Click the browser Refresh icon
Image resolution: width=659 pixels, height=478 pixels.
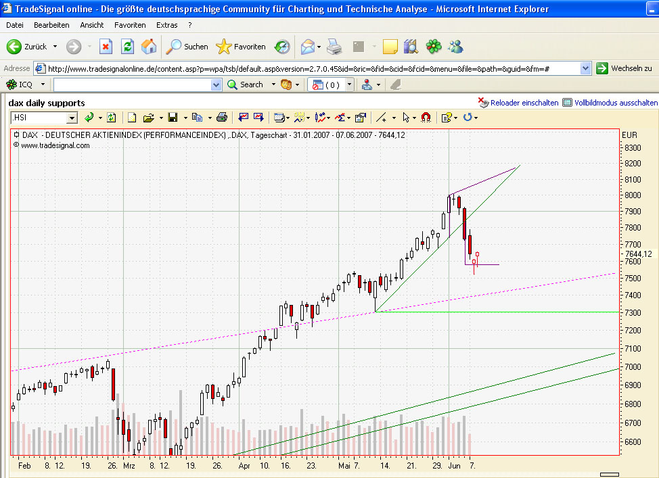pos(127,47)
